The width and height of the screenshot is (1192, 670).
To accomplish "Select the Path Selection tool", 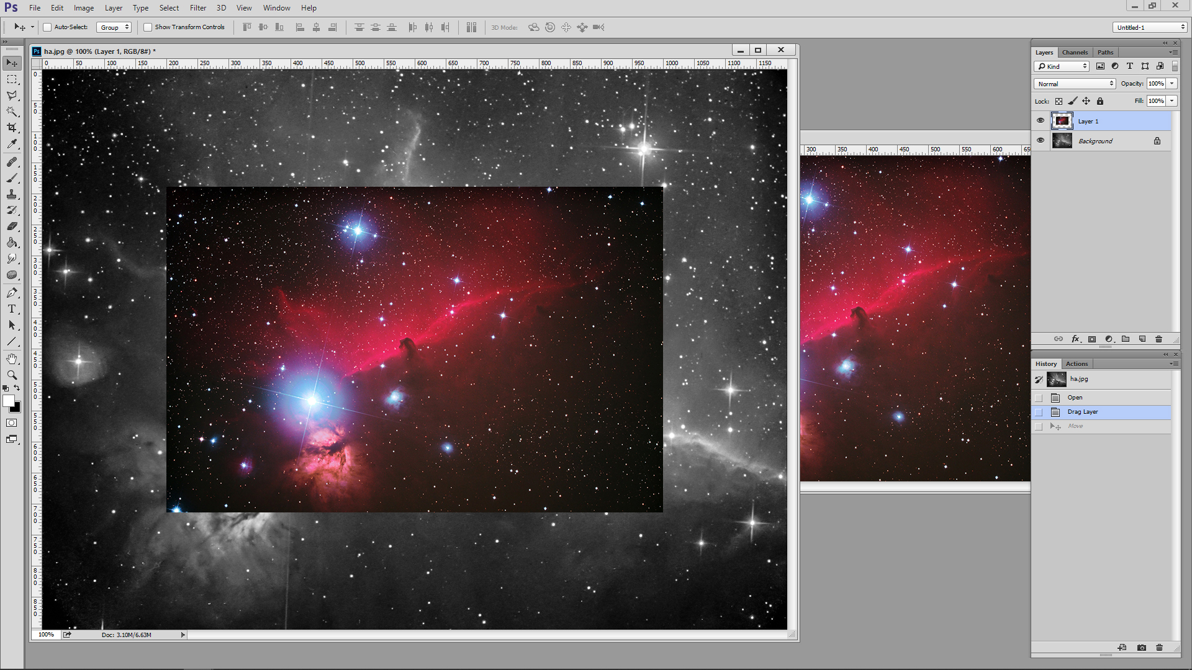I will pos(12,325).
